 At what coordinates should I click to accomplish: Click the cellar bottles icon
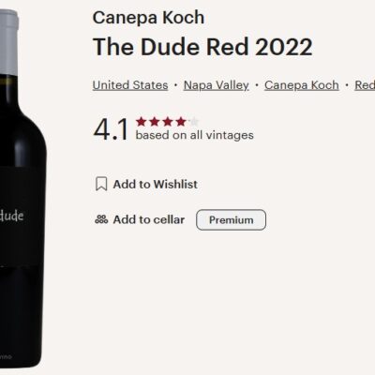(x=101, y=219)
